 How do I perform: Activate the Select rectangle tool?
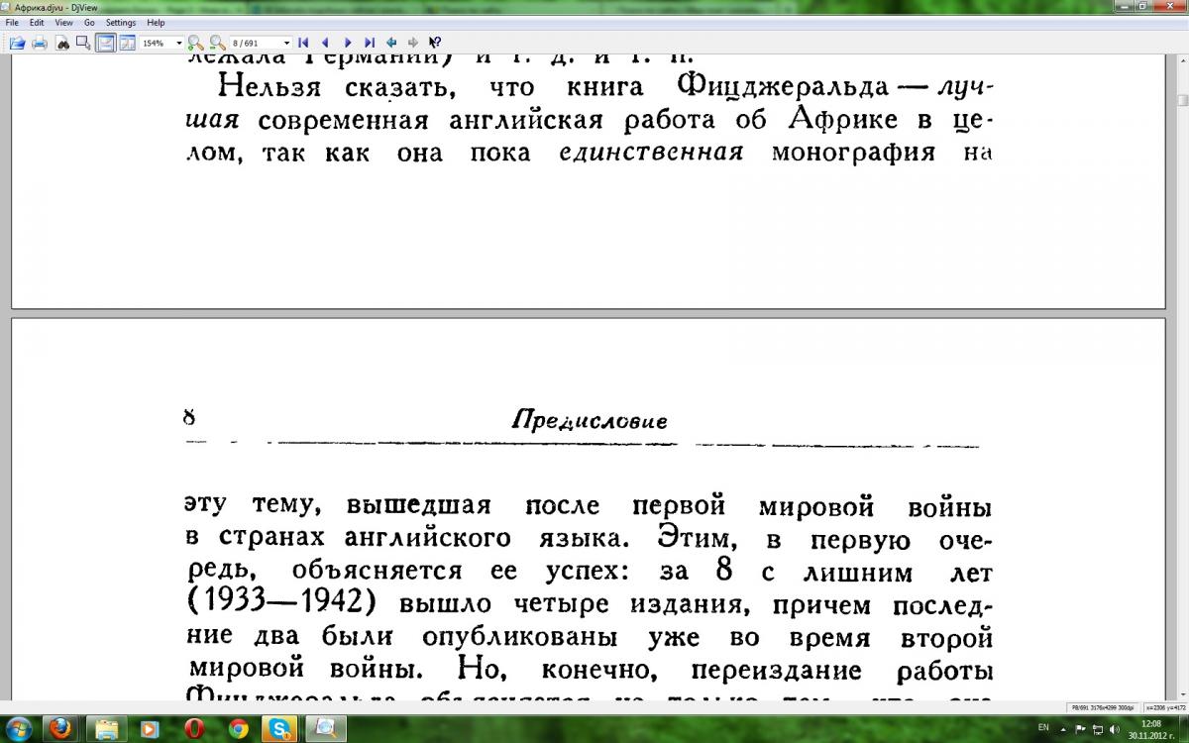83,43
